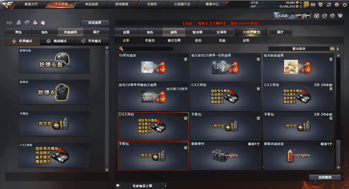Select the 挑战模式 mode filter
Image resolution: width=349 pixels, height=189 pixels.
click(x=57, y=41)
